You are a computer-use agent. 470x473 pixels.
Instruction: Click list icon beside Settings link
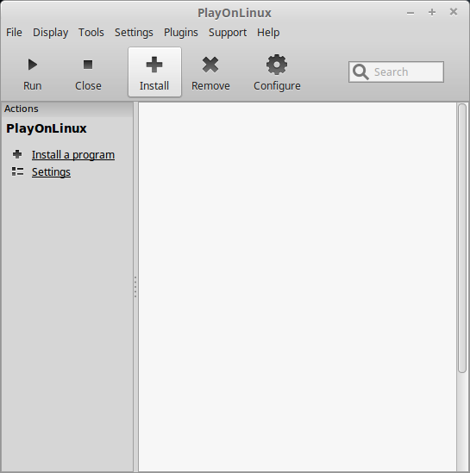click(x=17, y=171)
